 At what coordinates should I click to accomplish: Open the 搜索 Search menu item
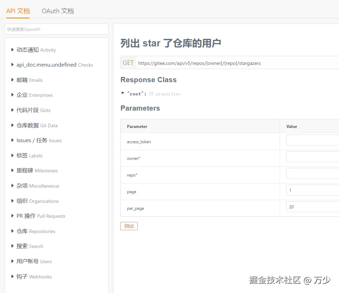point(30,246)
